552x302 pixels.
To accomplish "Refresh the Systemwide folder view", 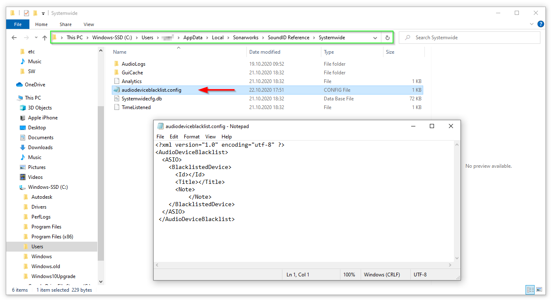I will click(x=387, y=38).
